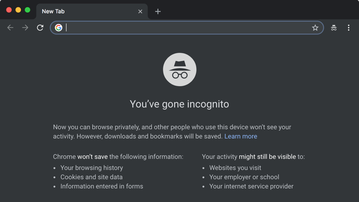The height and width of the screenshot is (202, 359).
Task: Open the incognito indicator icon in toolbar
Action: (333, 28)
